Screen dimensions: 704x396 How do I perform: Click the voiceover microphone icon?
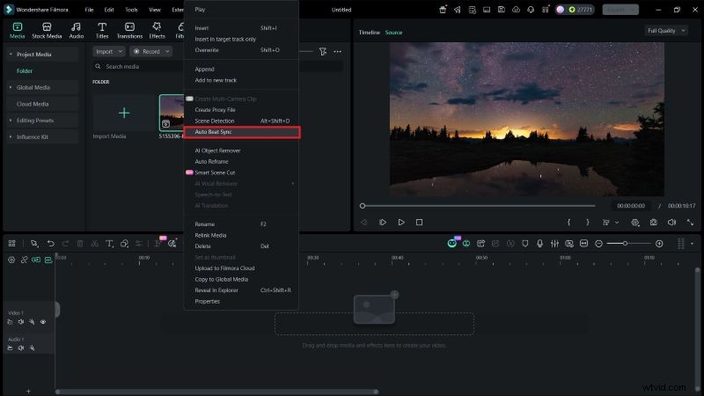(539, 243)
